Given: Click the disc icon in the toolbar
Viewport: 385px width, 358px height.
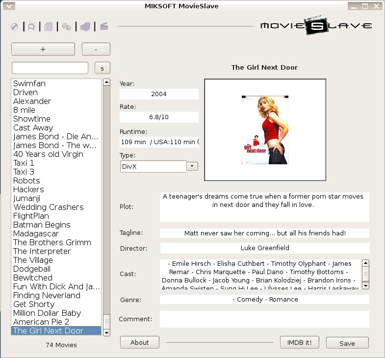Looking at the screenshot, I should (15, 26).
